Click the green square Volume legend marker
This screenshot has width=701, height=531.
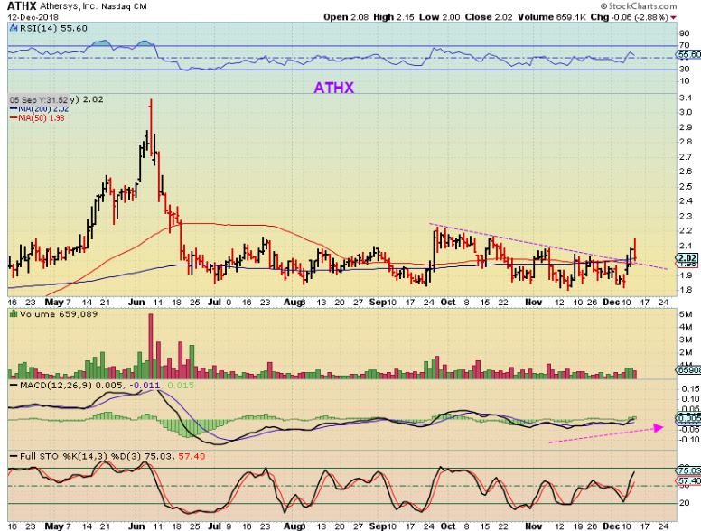coord(13,314)
